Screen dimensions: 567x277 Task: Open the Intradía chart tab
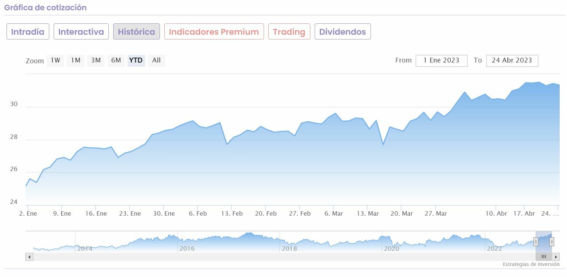tap(28, 32)
